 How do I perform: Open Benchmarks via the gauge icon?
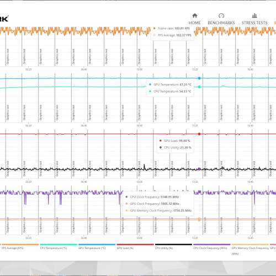[x=221, y=15]
